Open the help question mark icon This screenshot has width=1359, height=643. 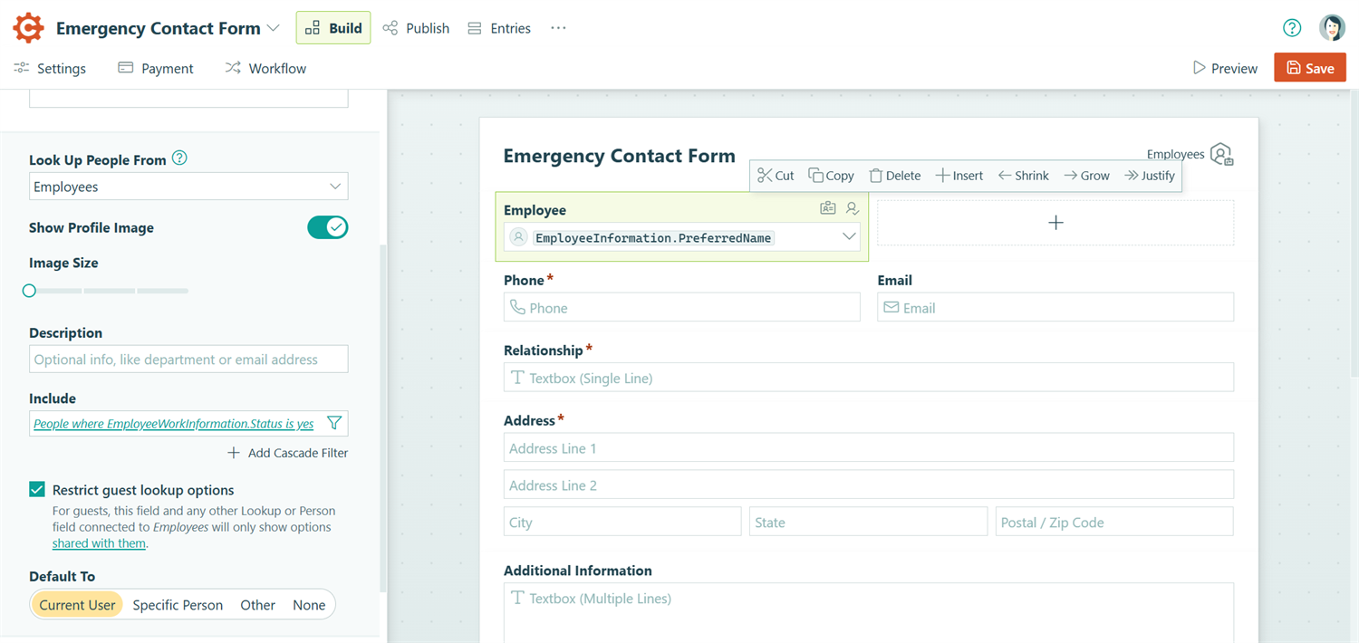click(x=1292, y=28)
